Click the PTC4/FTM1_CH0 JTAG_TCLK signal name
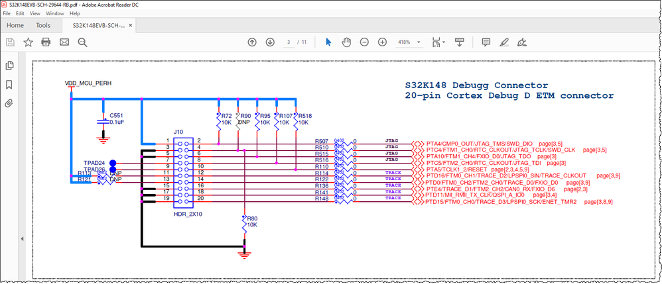662x284 pixels. (x=501, y=150)
